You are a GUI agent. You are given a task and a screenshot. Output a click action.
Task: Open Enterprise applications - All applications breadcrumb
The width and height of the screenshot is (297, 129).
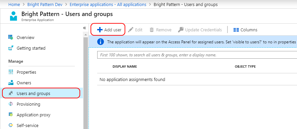(108, 5)
